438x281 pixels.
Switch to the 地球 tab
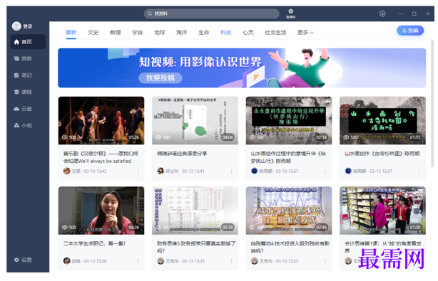160,33
